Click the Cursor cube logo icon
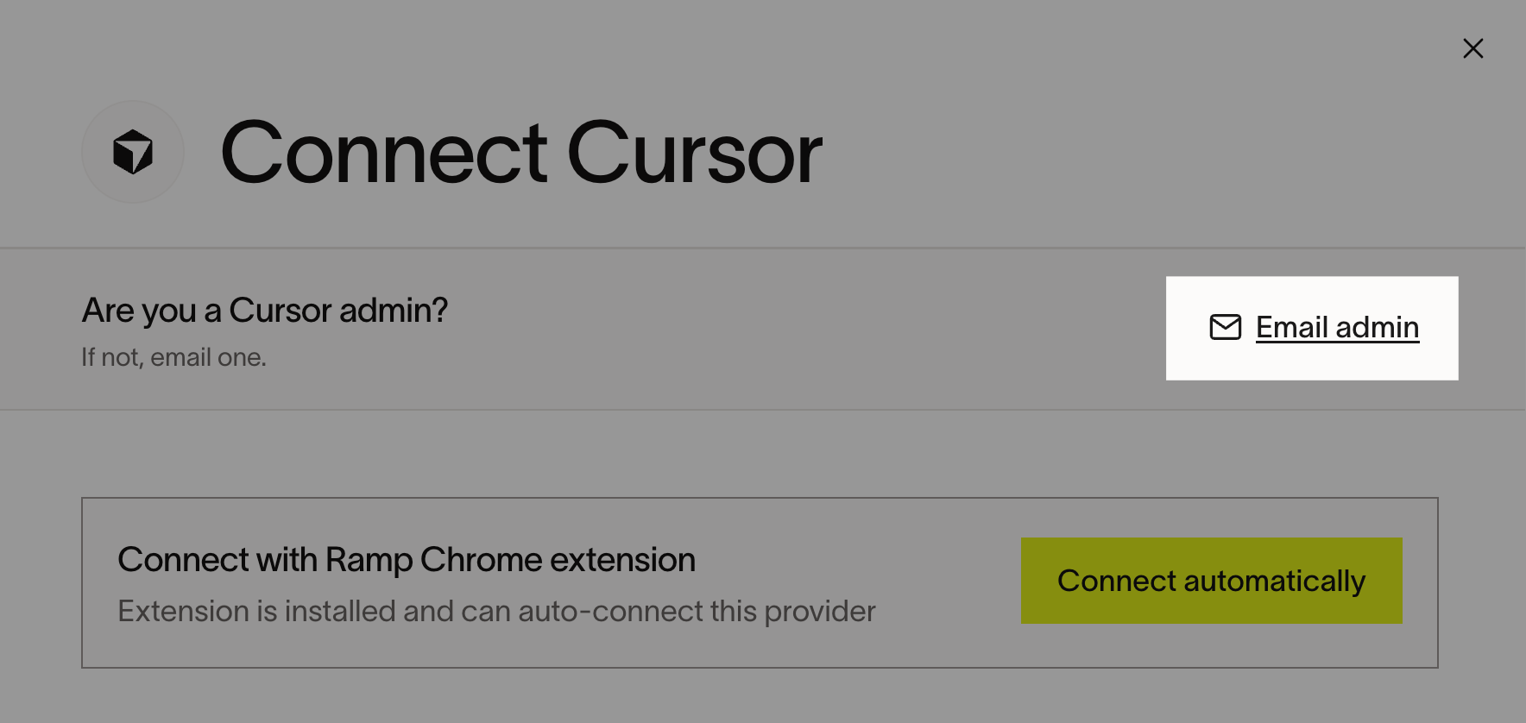 [133, 152]
